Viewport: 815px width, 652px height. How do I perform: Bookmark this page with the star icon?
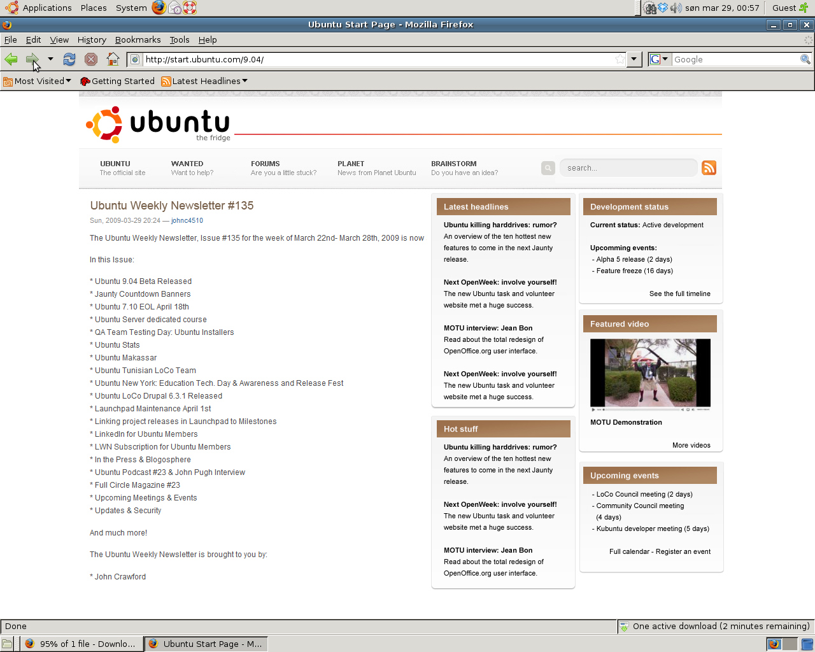(x=620, y=59)
